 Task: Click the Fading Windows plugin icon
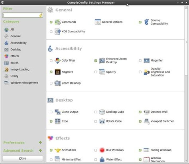pyautogui.click(x=146, y=150)
